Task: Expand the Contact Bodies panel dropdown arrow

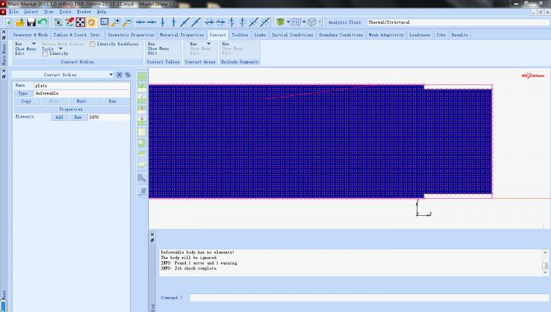Action: pyautogui.click(x=111, y=75)
